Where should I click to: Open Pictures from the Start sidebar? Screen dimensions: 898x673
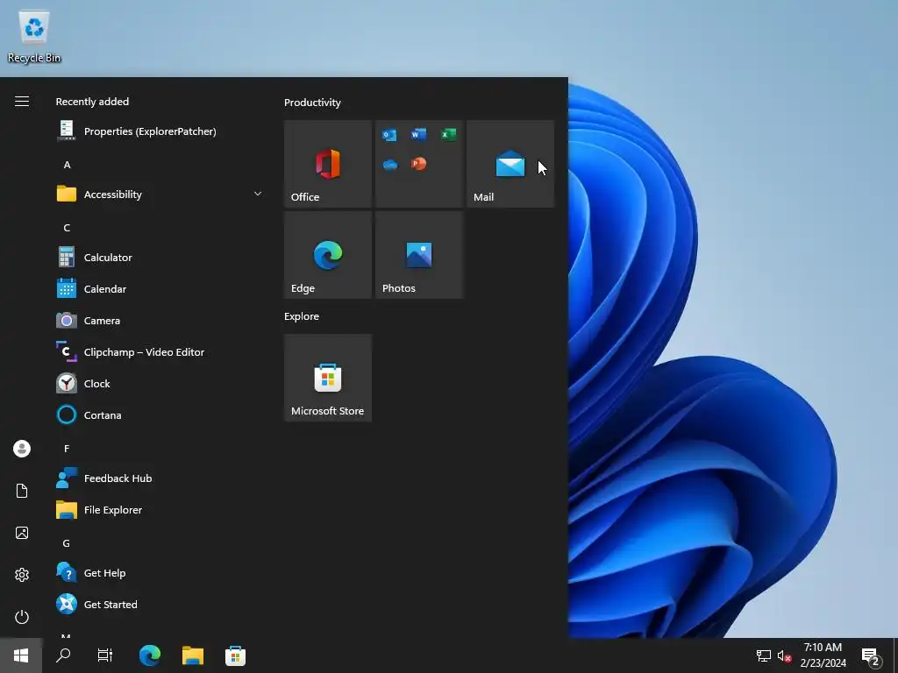pyautogui.click(x=22, y=533)
